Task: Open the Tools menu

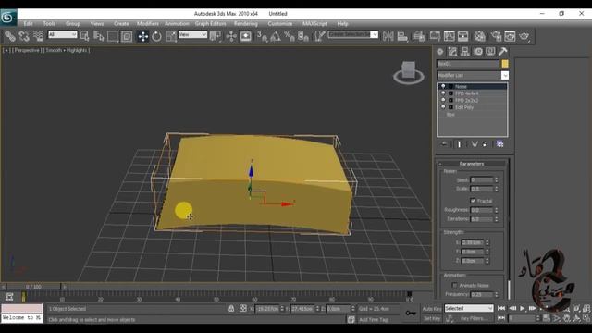Action: click(49, 23)
